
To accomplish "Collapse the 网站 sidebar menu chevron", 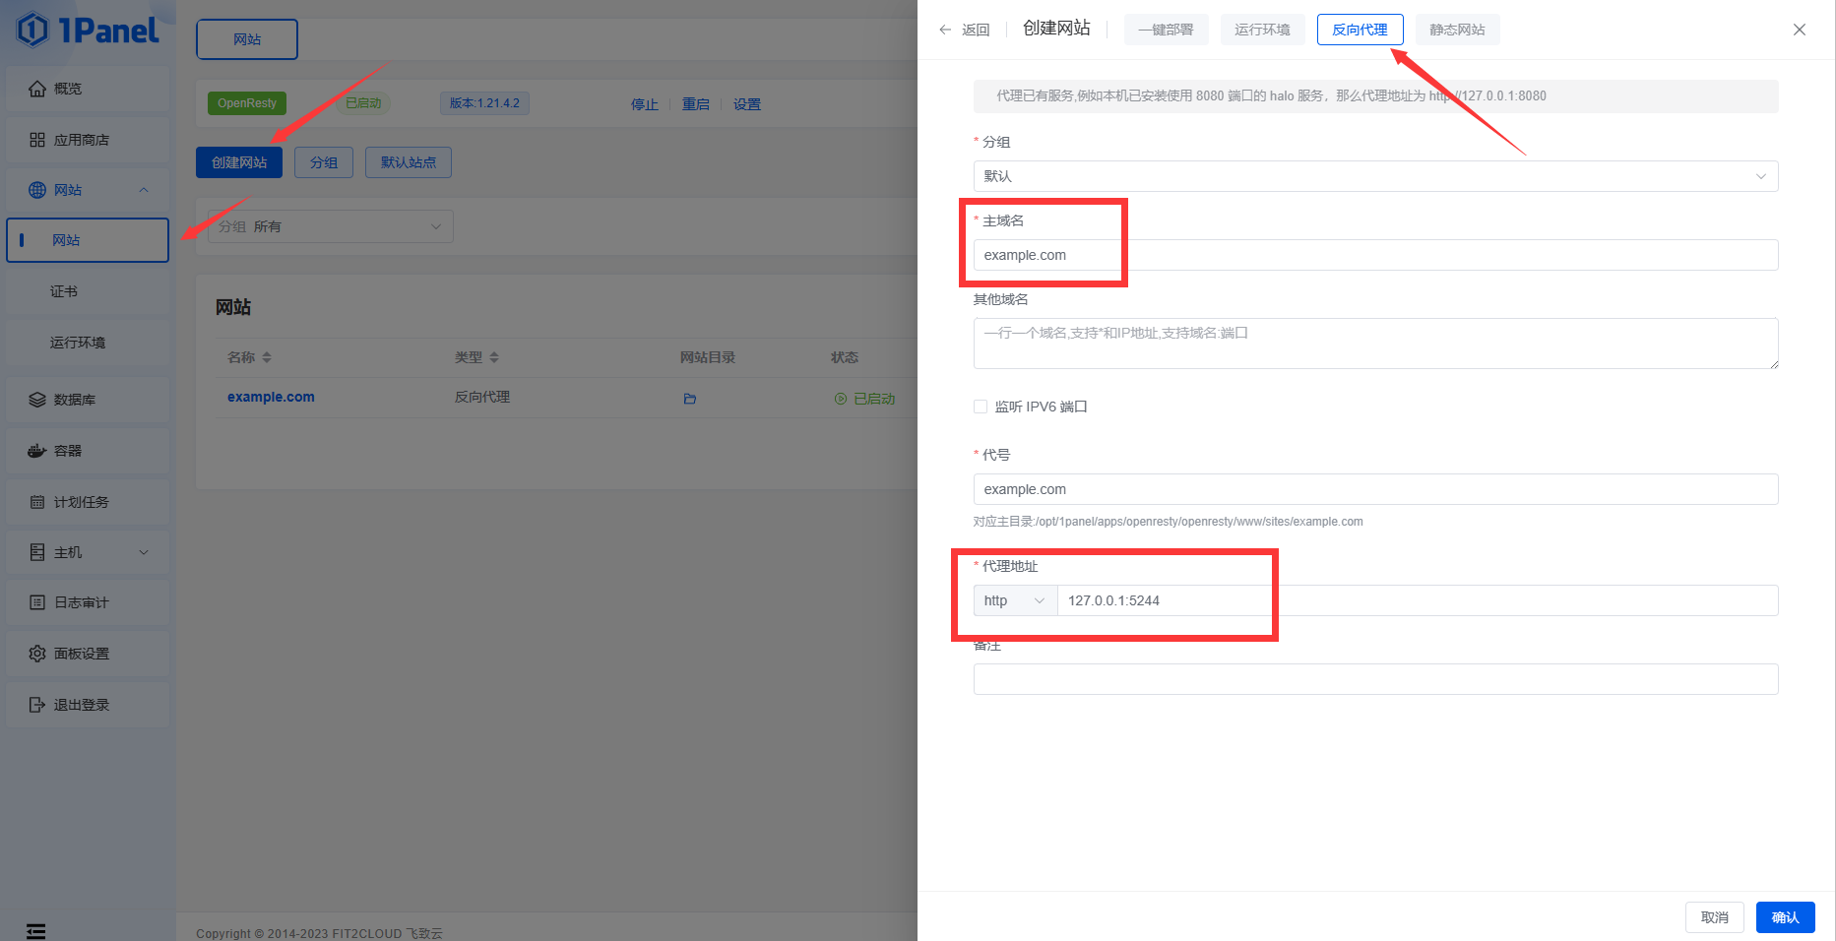I will (x=144, y=190).
